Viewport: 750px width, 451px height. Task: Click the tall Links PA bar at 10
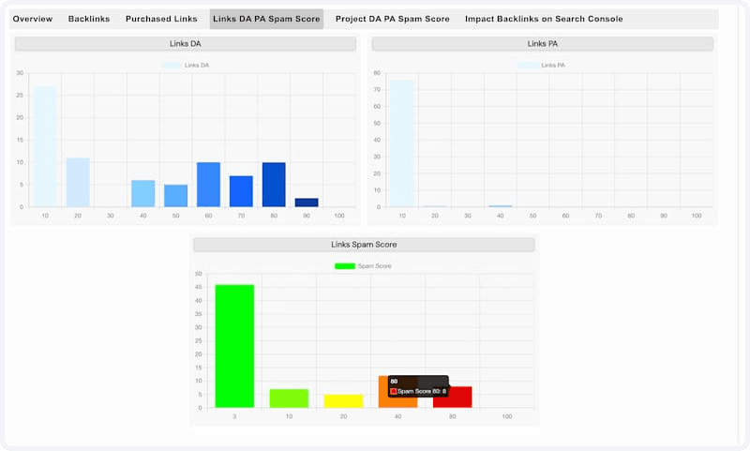402,143
